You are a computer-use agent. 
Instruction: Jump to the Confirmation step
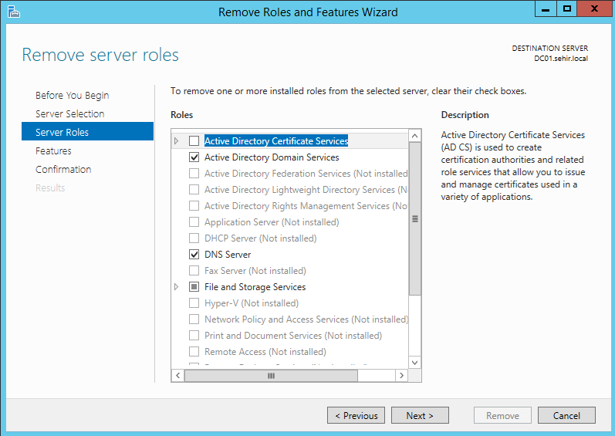63,170
